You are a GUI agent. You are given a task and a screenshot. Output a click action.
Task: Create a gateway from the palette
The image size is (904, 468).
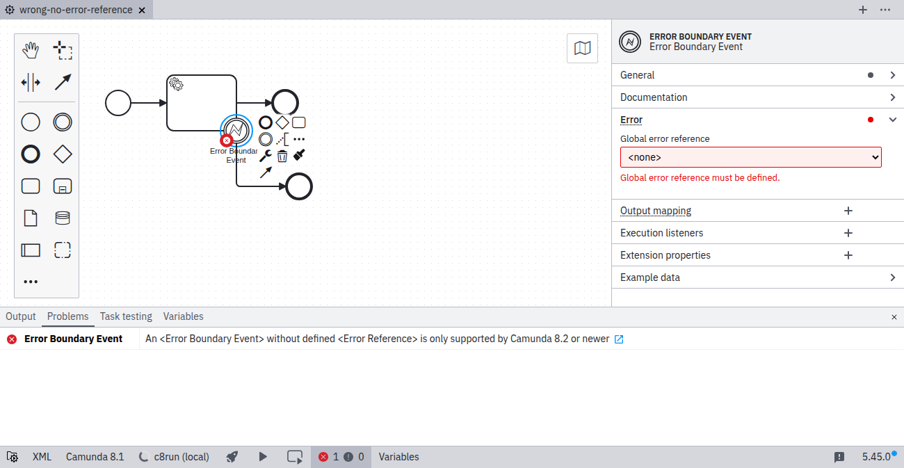63,154
